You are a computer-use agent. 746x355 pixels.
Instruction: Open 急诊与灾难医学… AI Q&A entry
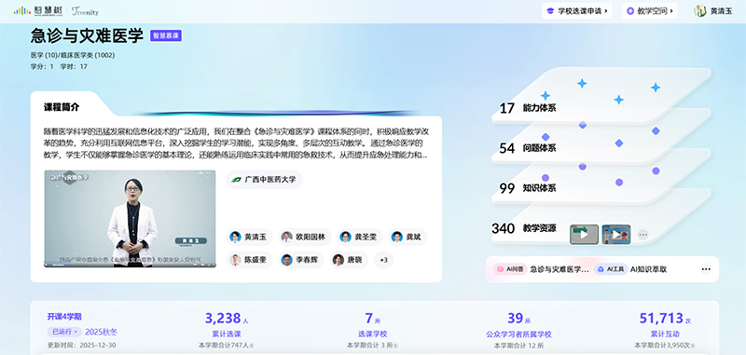[559, 269]
